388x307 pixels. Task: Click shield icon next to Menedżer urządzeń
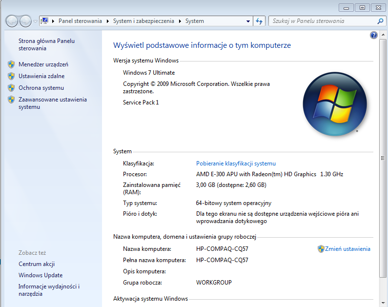[11, 64]
